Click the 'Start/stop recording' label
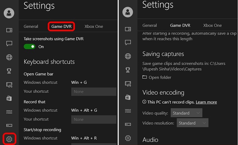This screenshot has height=145, width=238. 42,130
